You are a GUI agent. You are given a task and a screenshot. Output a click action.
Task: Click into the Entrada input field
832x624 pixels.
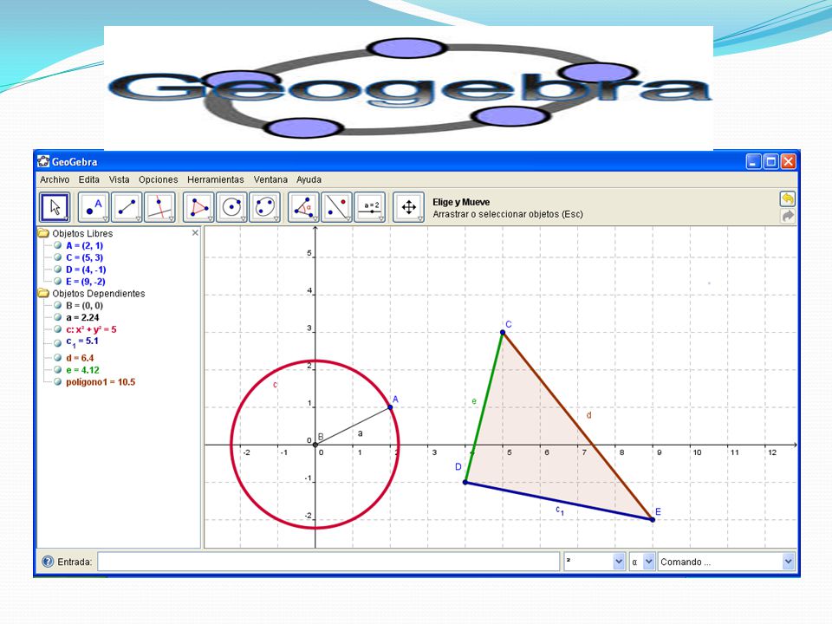(x=328, y=562)
